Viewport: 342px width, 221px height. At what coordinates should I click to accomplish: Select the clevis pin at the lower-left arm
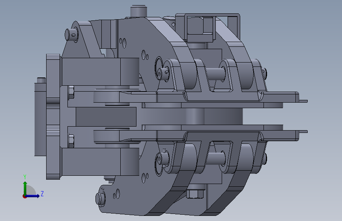(x=100, y=198)
